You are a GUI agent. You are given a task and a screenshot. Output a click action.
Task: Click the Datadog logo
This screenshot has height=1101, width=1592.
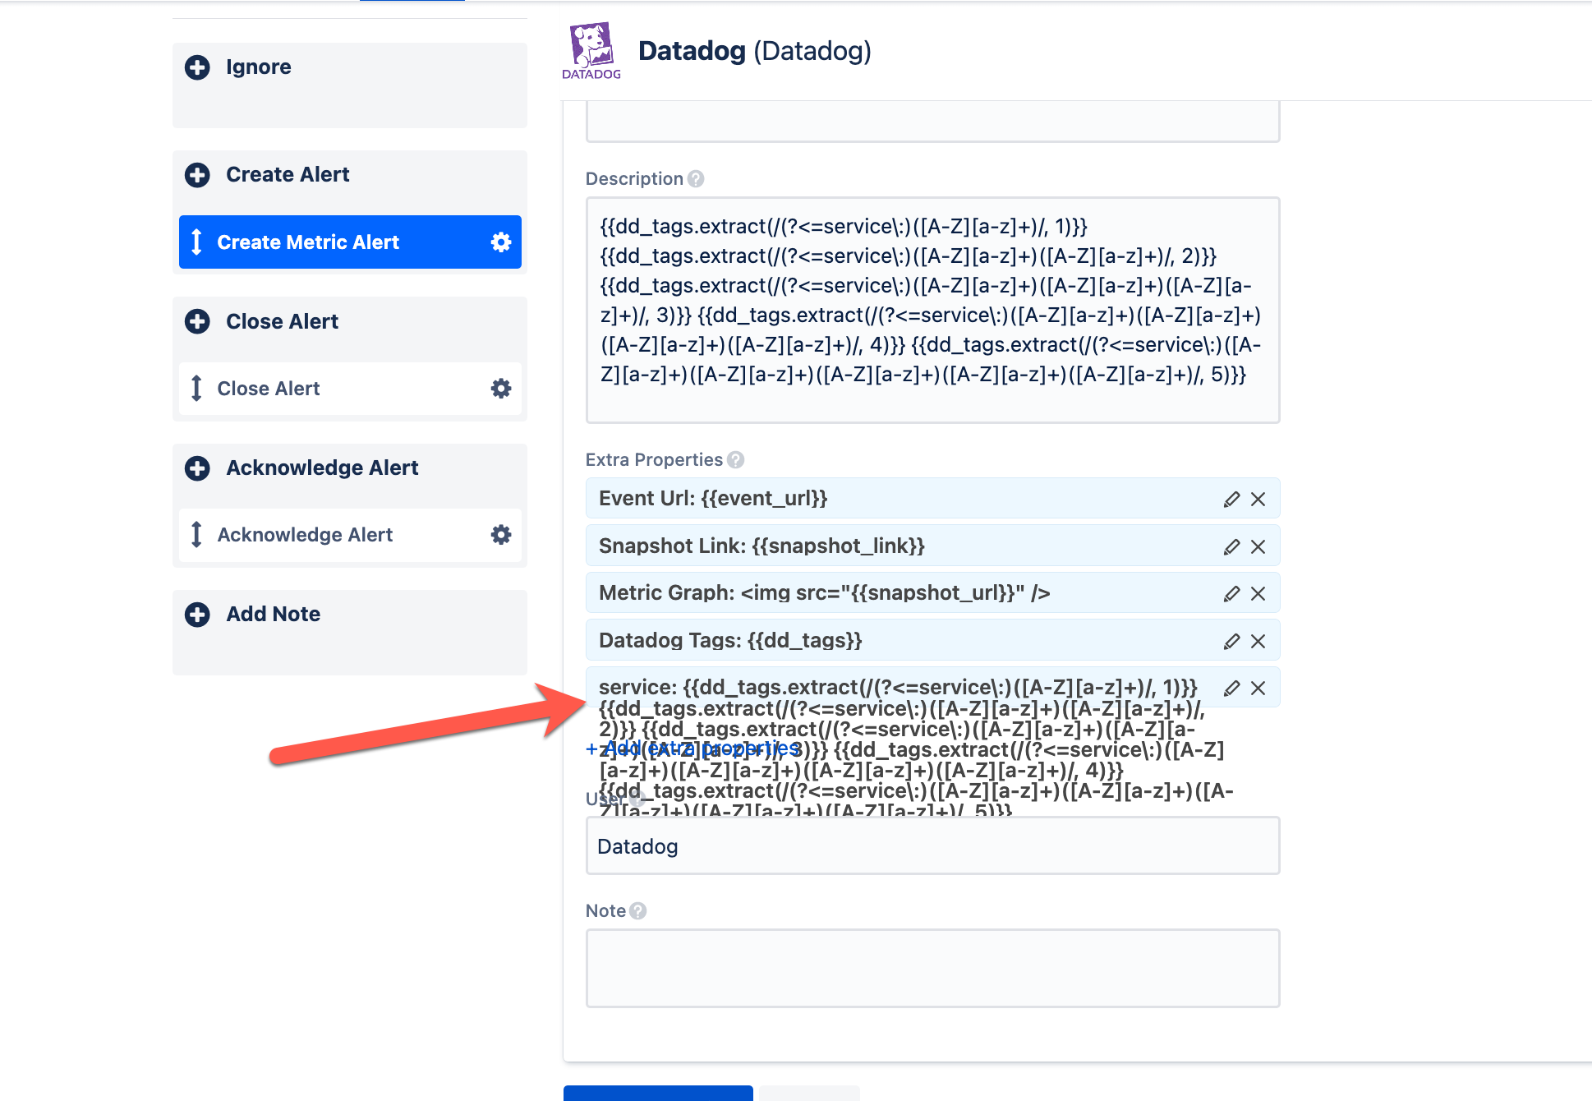pyautogui.click(x=593, y=49)
